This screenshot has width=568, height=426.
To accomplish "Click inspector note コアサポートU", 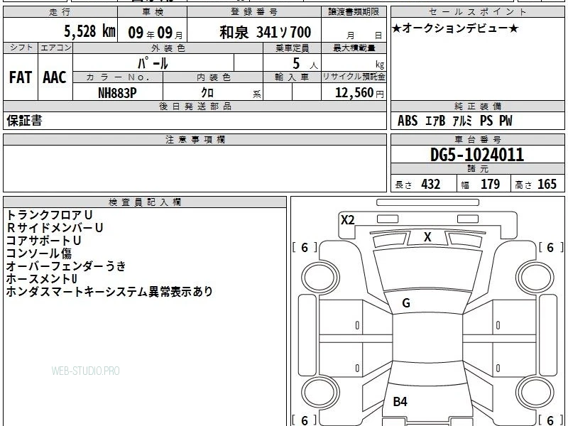I will (43, 240).
